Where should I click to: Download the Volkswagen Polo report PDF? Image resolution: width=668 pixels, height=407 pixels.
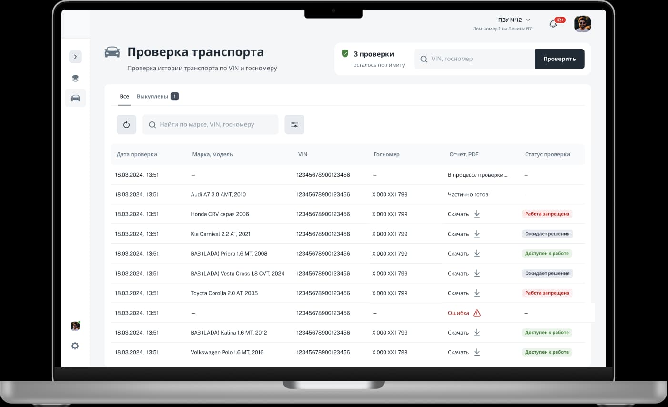coord(477,352)
